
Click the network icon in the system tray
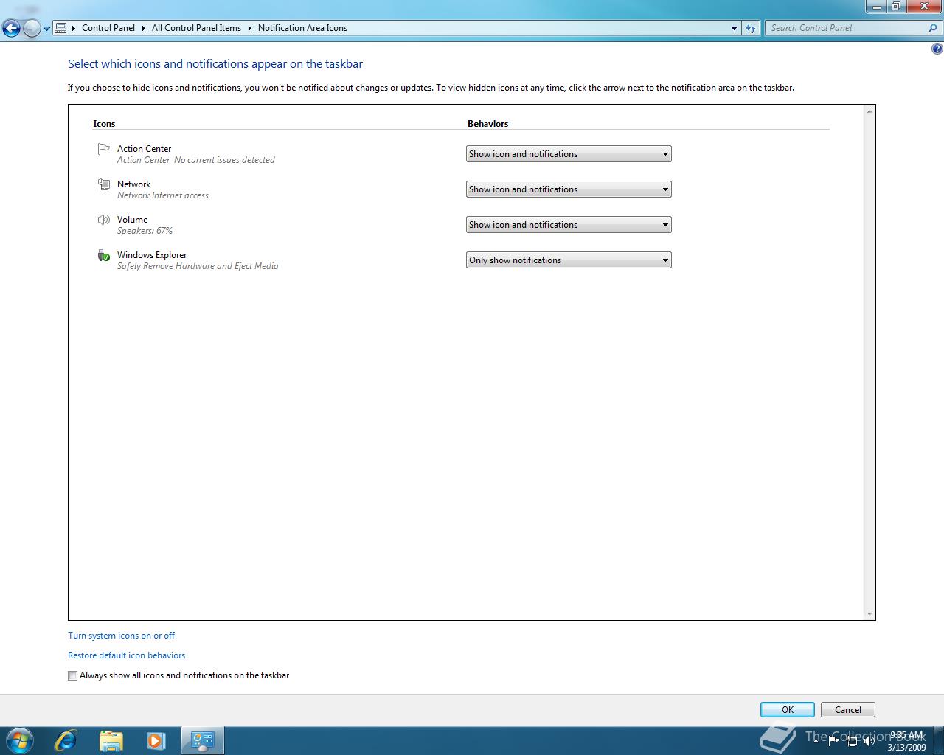(852, 740)
